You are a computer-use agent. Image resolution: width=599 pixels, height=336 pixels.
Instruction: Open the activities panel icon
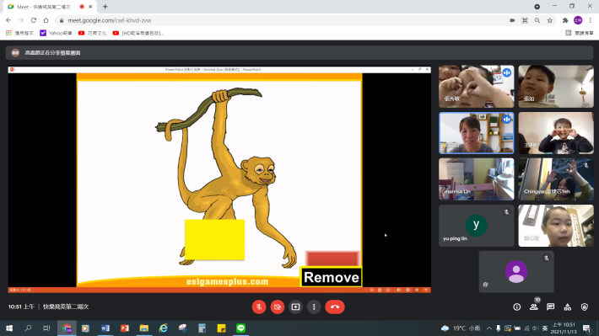pos(568,307)
